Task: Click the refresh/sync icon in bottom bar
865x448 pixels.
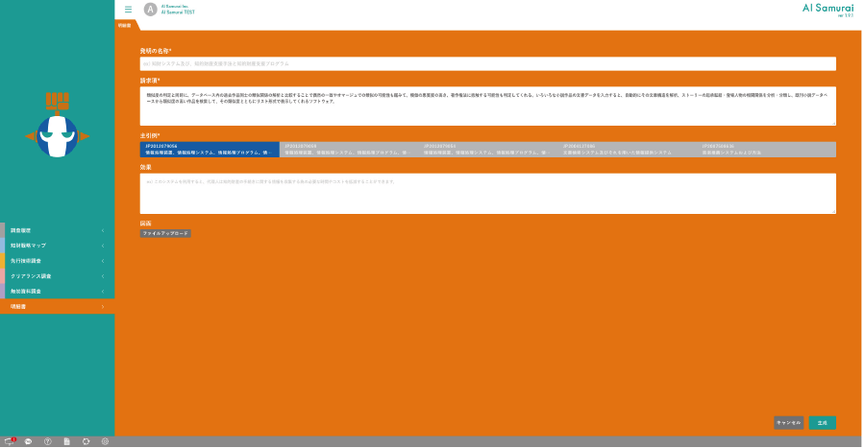Action: click(86, 441)
